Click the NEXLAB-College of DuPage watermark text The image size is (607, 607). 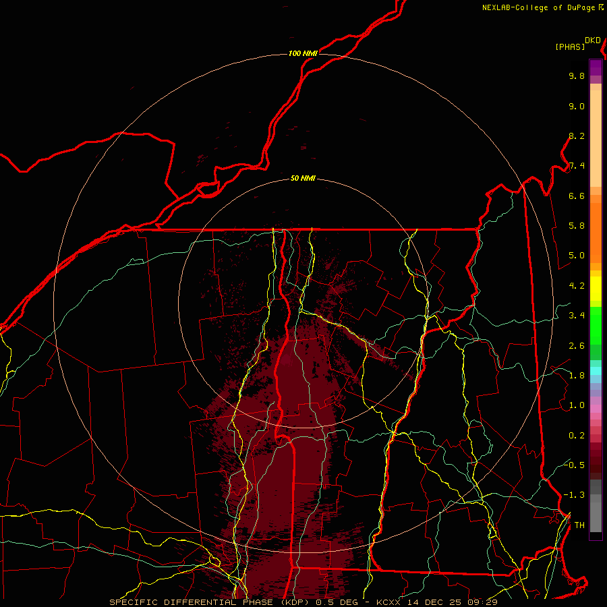point(539,7)
